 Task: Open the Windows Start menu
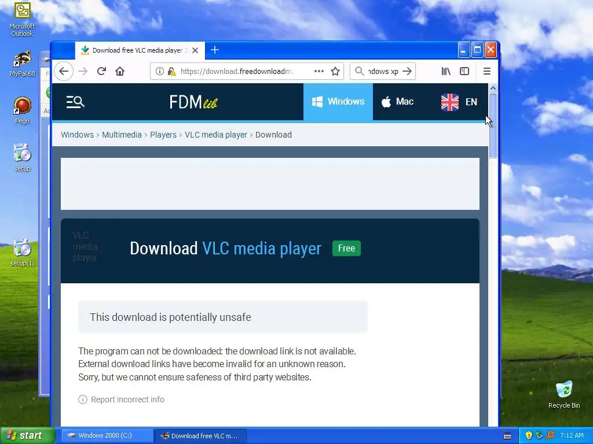click(x=27, y=436)
